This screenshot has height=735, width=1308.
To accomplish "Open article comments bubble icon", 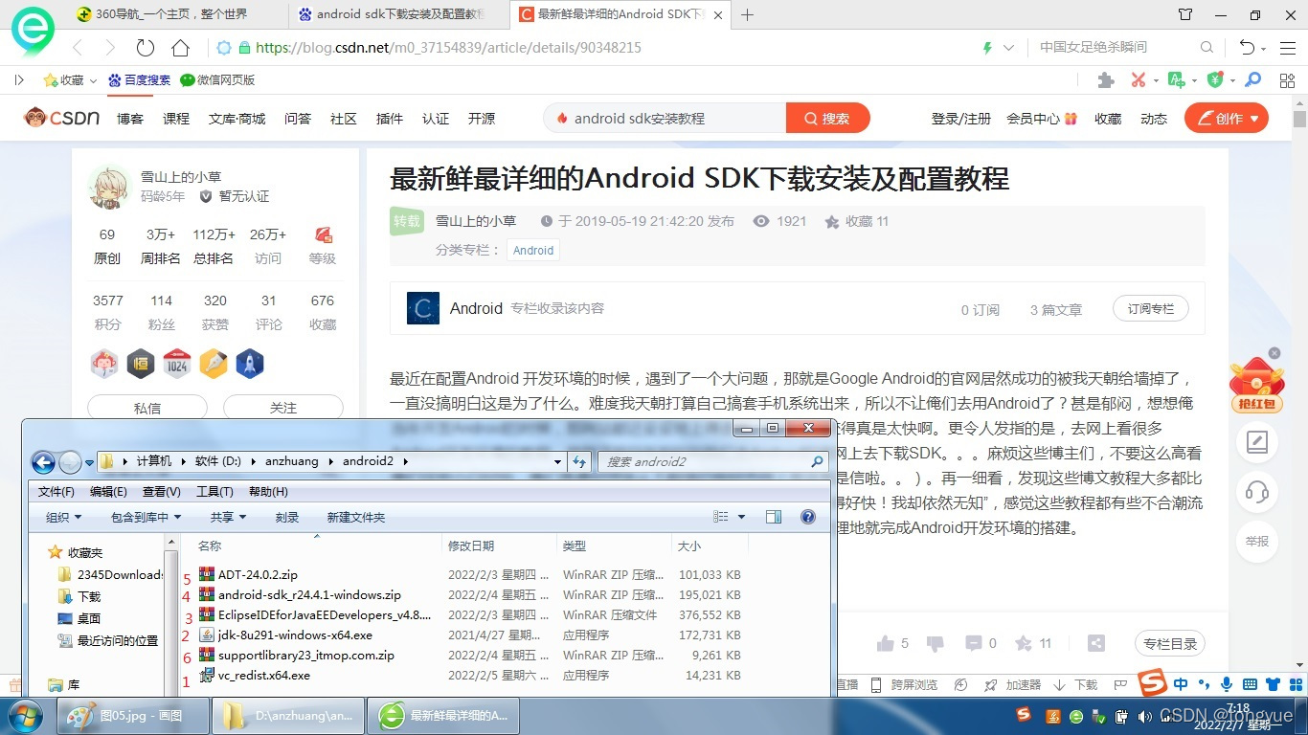I will (x=973, y=643).
